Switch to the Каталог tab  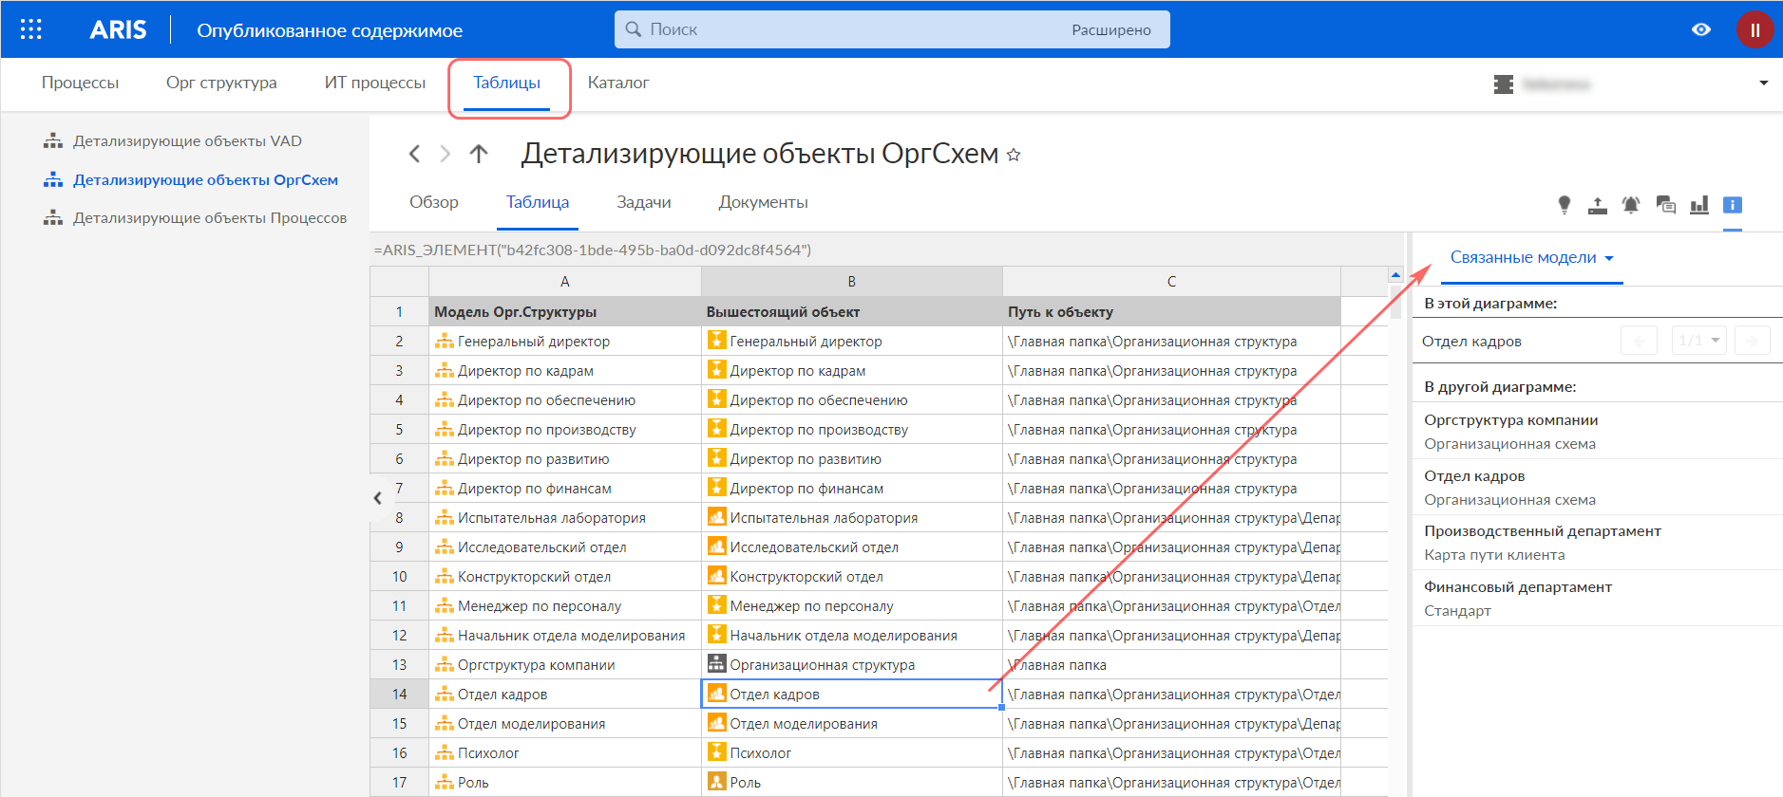point(618,83)
